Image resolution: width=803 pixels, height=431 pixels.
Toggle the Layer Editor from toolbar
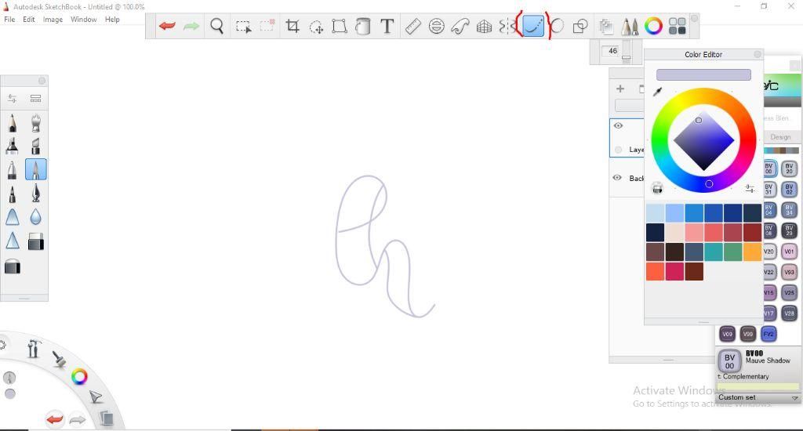(606, 26)
